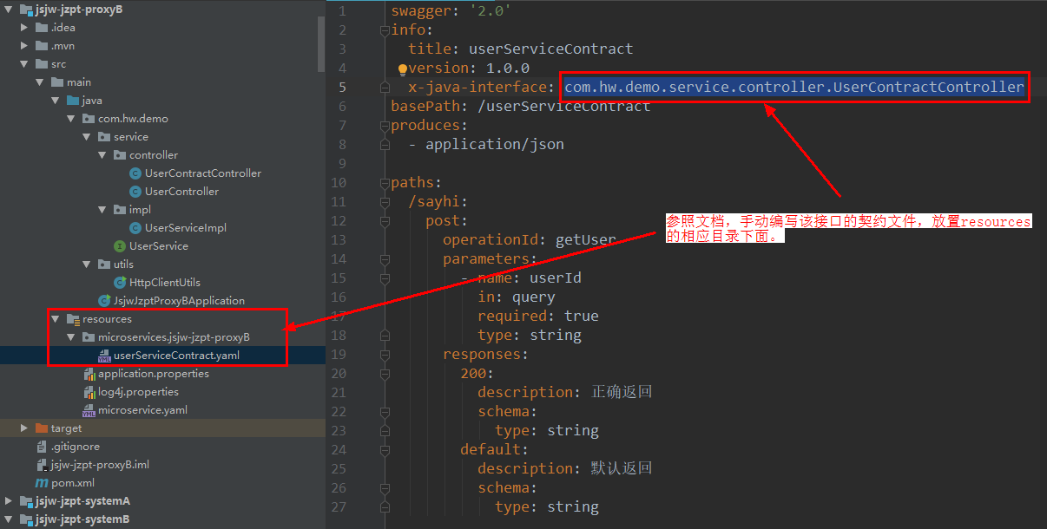
Task: Click the fold marker on info line 2
Action: pos(383,29)
